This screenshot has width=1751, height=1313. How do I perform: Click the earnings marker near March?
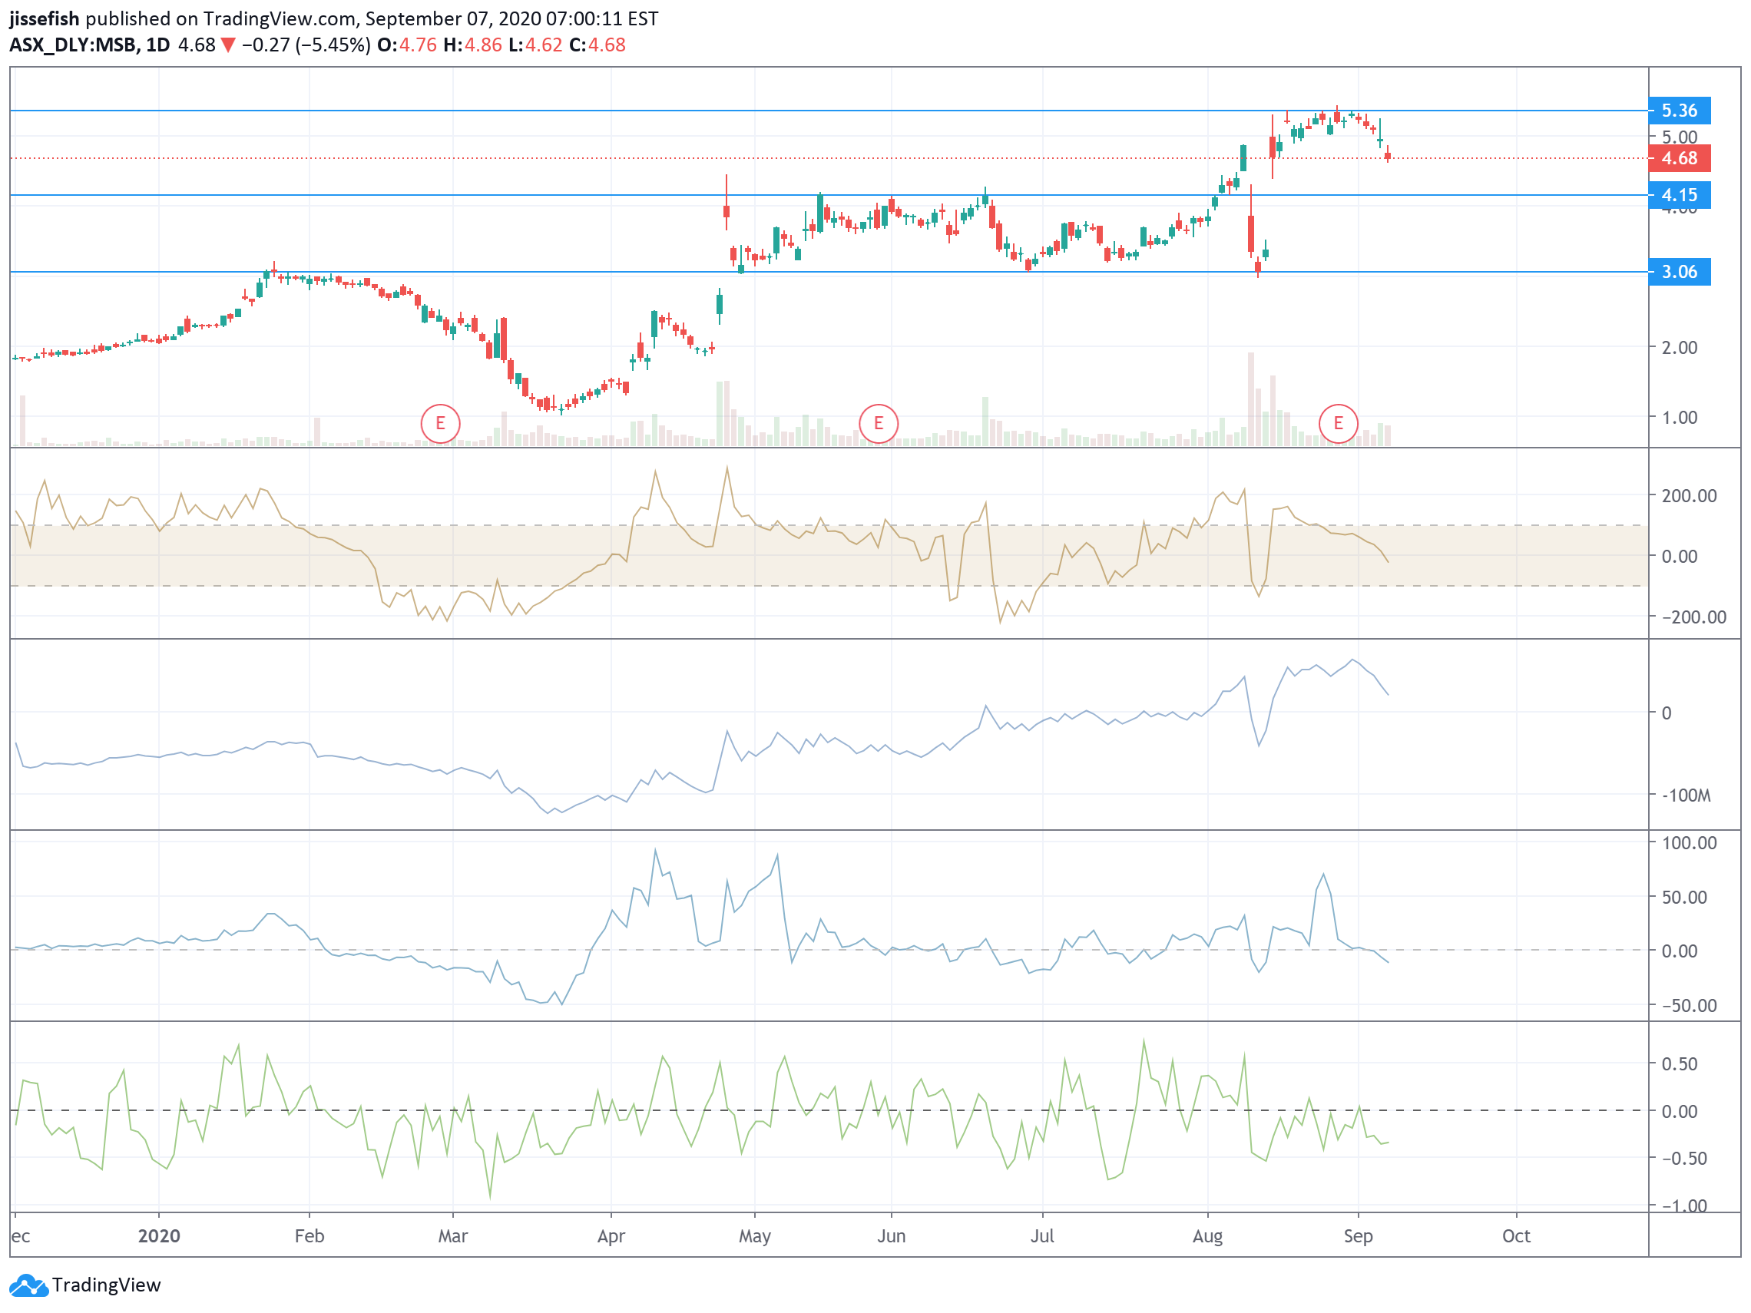click(x=440, y=423)
